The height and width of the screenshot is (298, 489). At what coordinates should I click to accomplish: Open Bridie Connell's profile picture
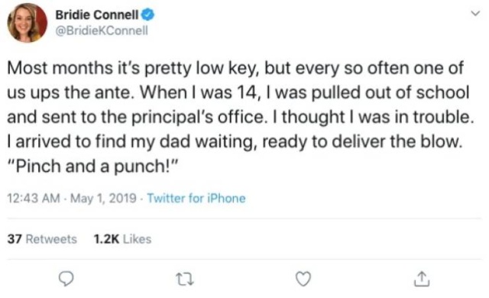coord(28,23)
